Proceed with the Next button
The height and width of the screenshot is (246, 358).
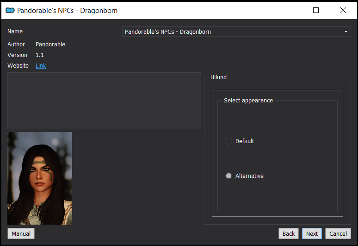tap(312, 233)
